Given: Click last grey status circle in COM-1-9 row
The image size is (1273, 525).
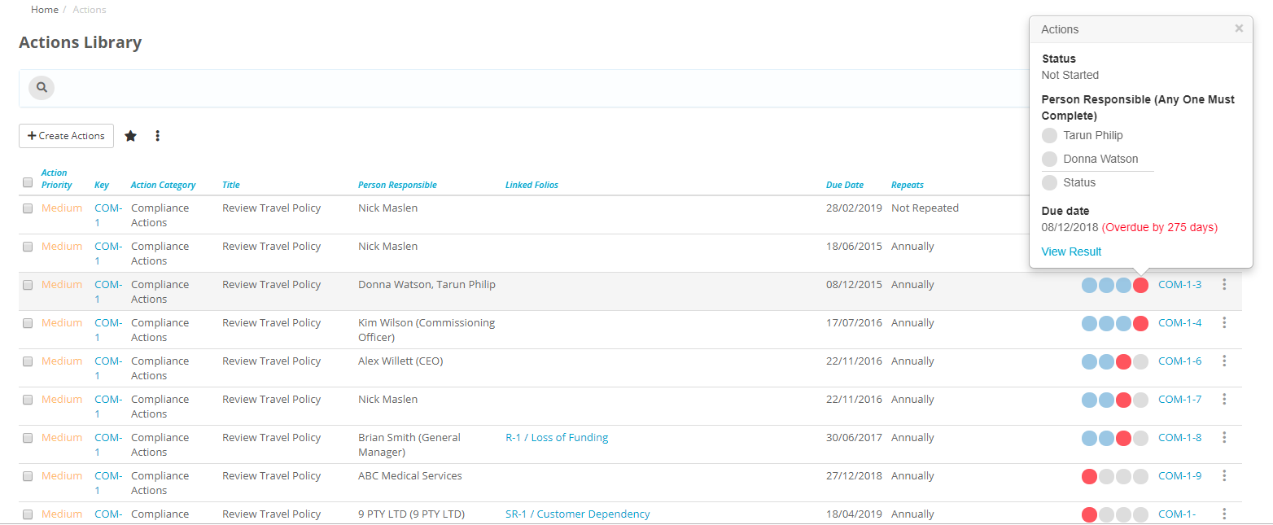Looking at the screenshot, I should click(1141, 476).
